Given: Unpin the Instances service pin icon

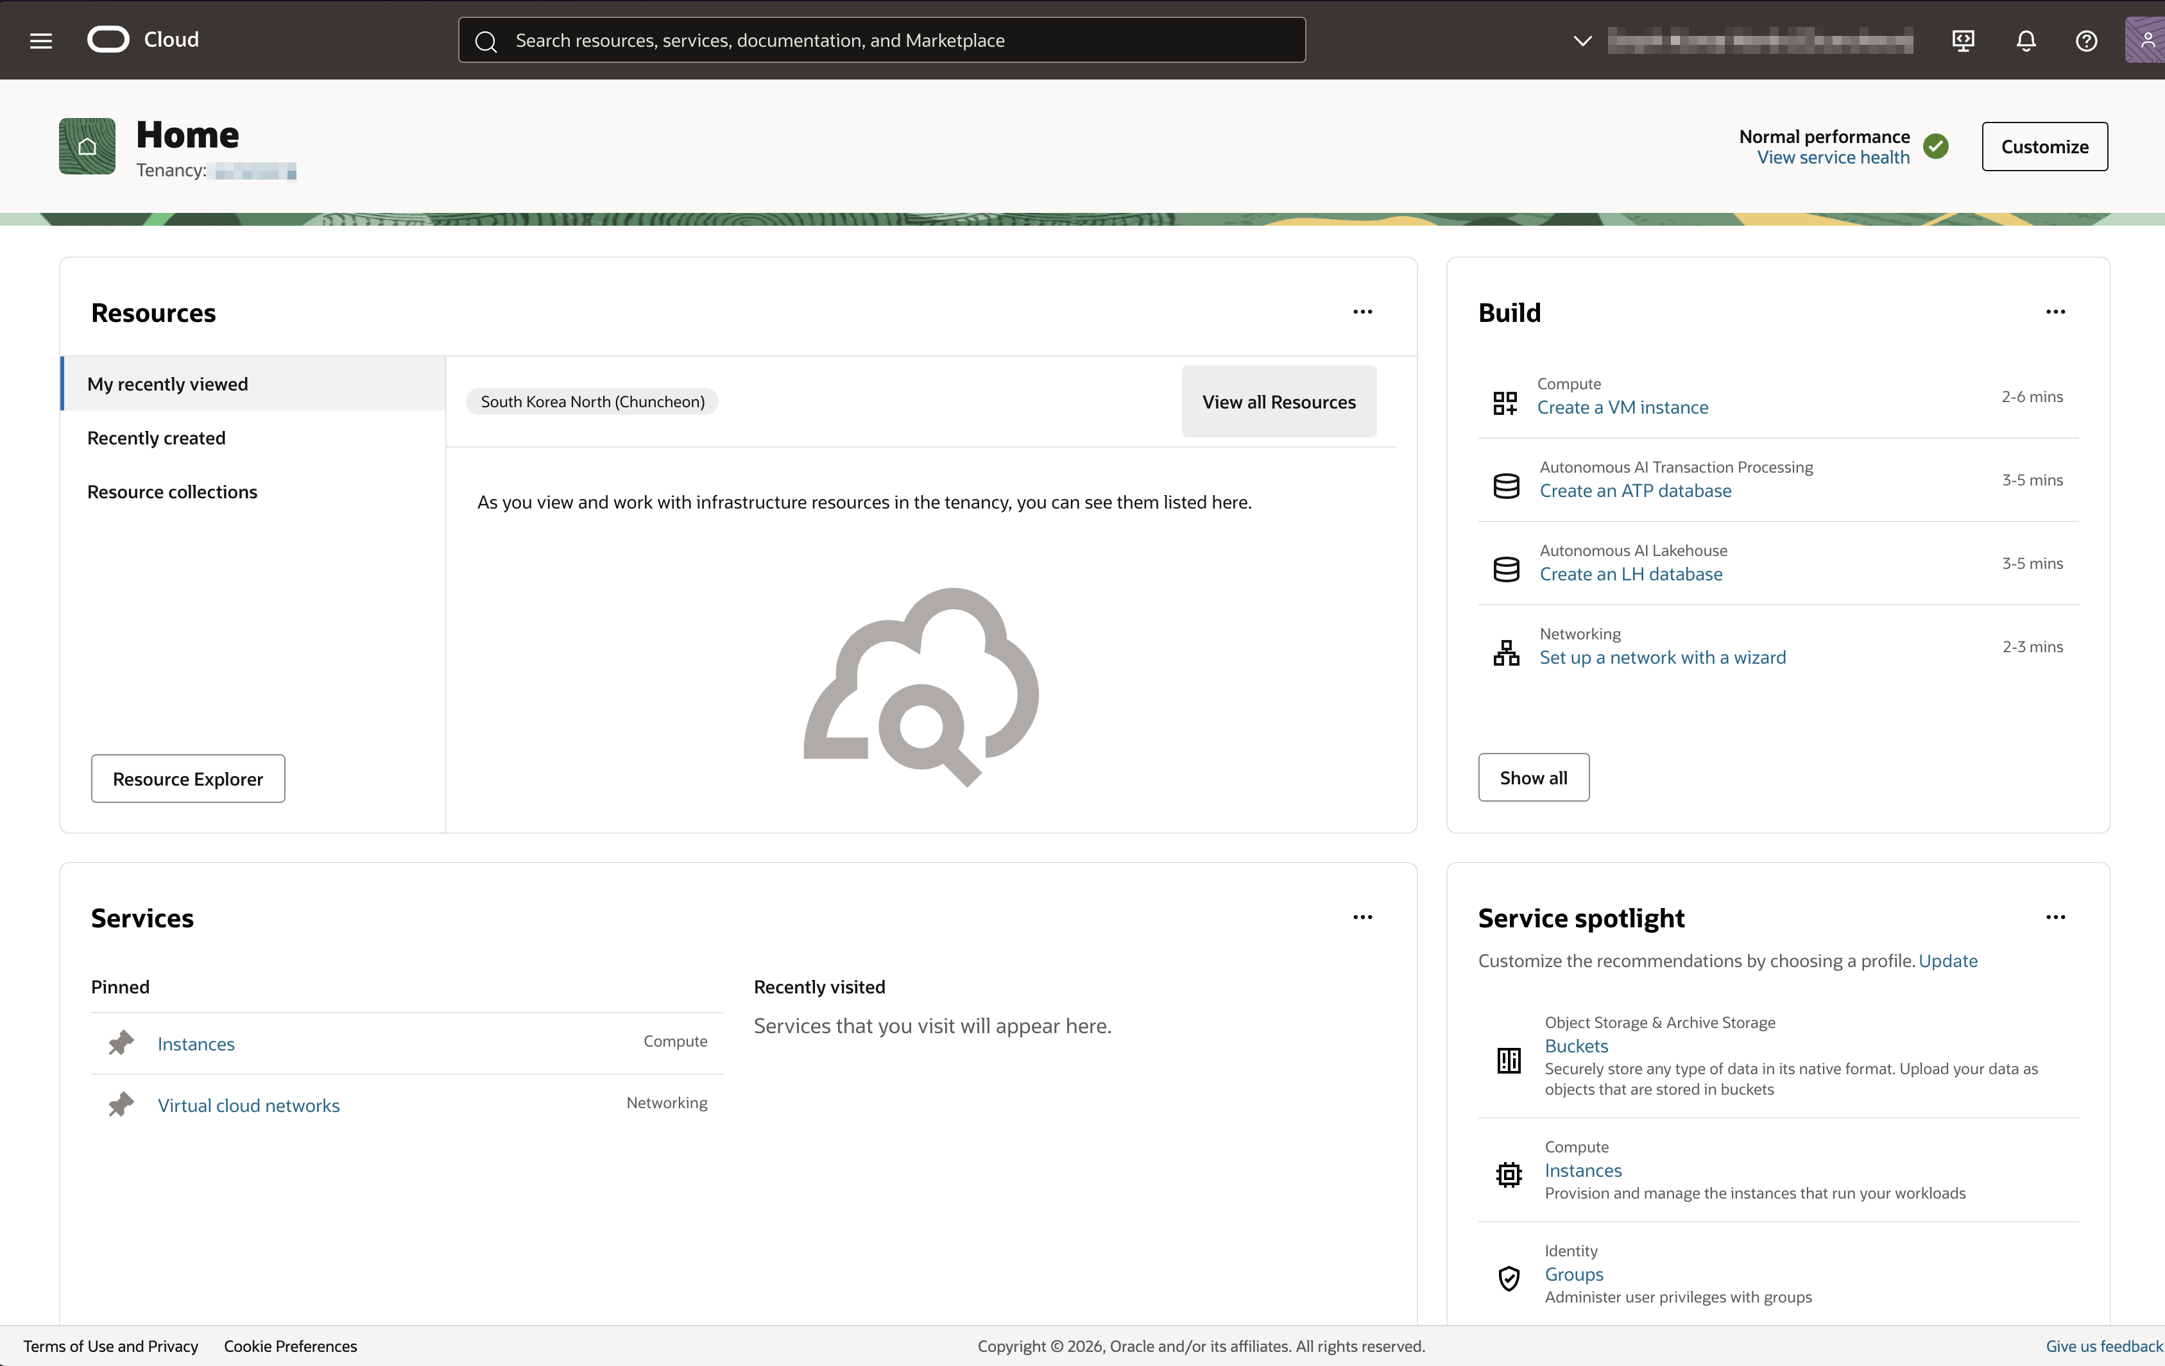Looking at the screenshot, I should [x=121, y=1043].
